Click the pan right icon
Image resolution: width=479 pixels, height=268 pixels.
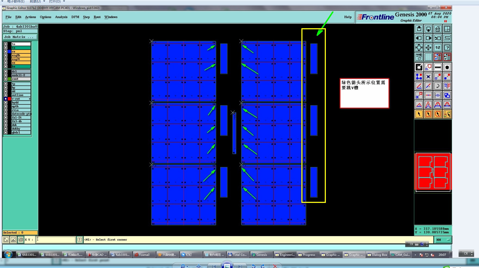(428, 38)
